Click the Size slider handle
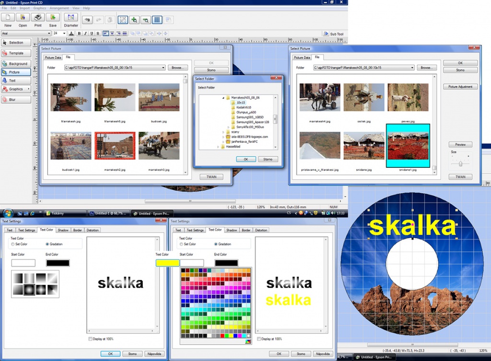This screenshot has height=361, width=491. coord(460,164)
